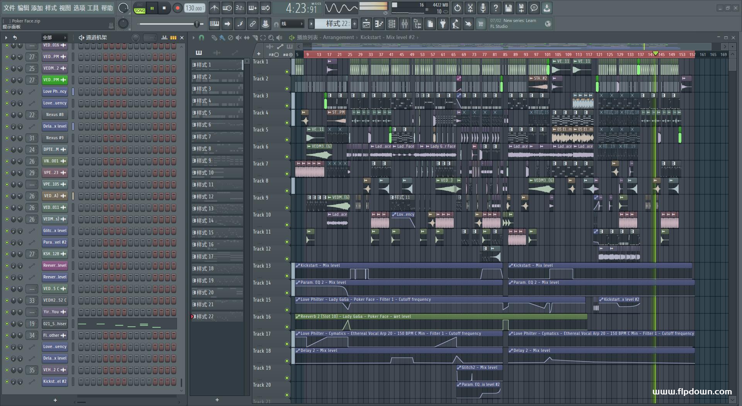
Task: Save the project with floppy icon
Action: click(x=509, y=8)
